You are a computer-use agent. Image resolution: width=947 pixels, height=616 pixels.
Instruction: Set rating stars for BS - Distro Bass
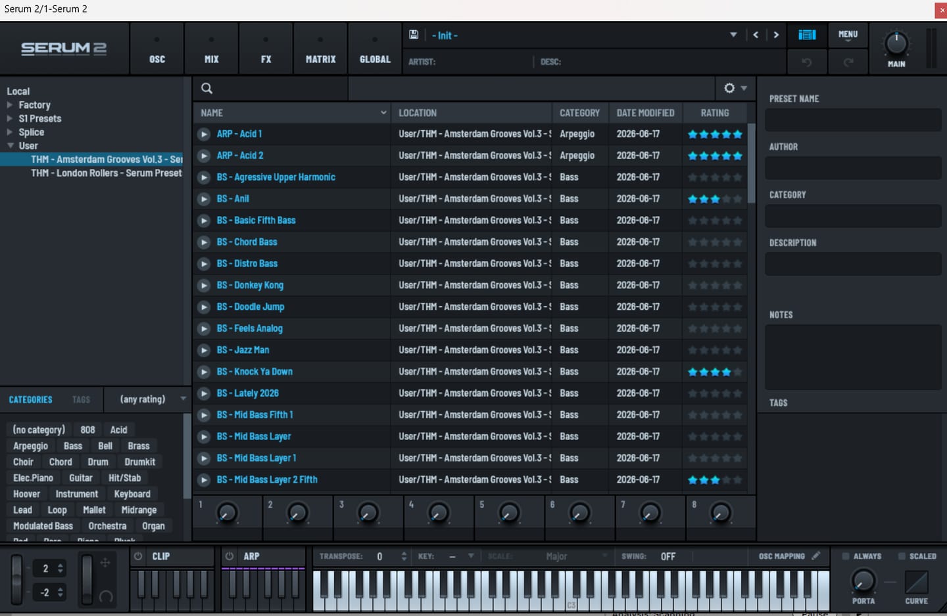pyautogui.click(x=715, y=264)
